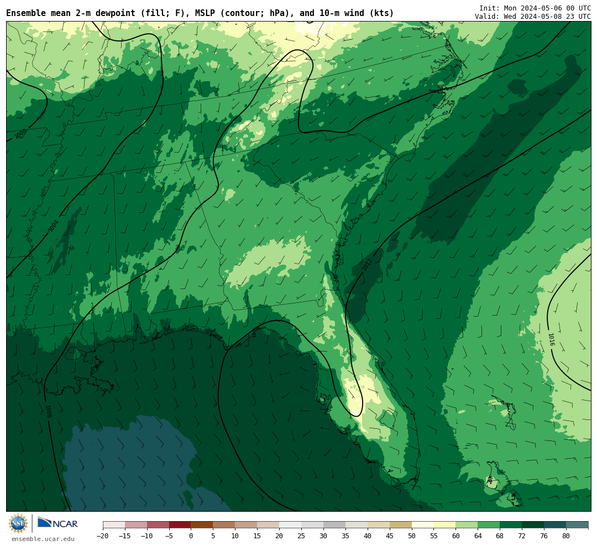Screen dimensions: 597x546
Task: Click the NSF logo
Action: (x=18, y=523)
